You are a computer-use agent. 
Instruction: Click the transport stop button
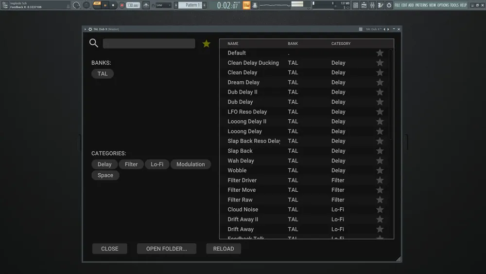(x=113, y=5)
